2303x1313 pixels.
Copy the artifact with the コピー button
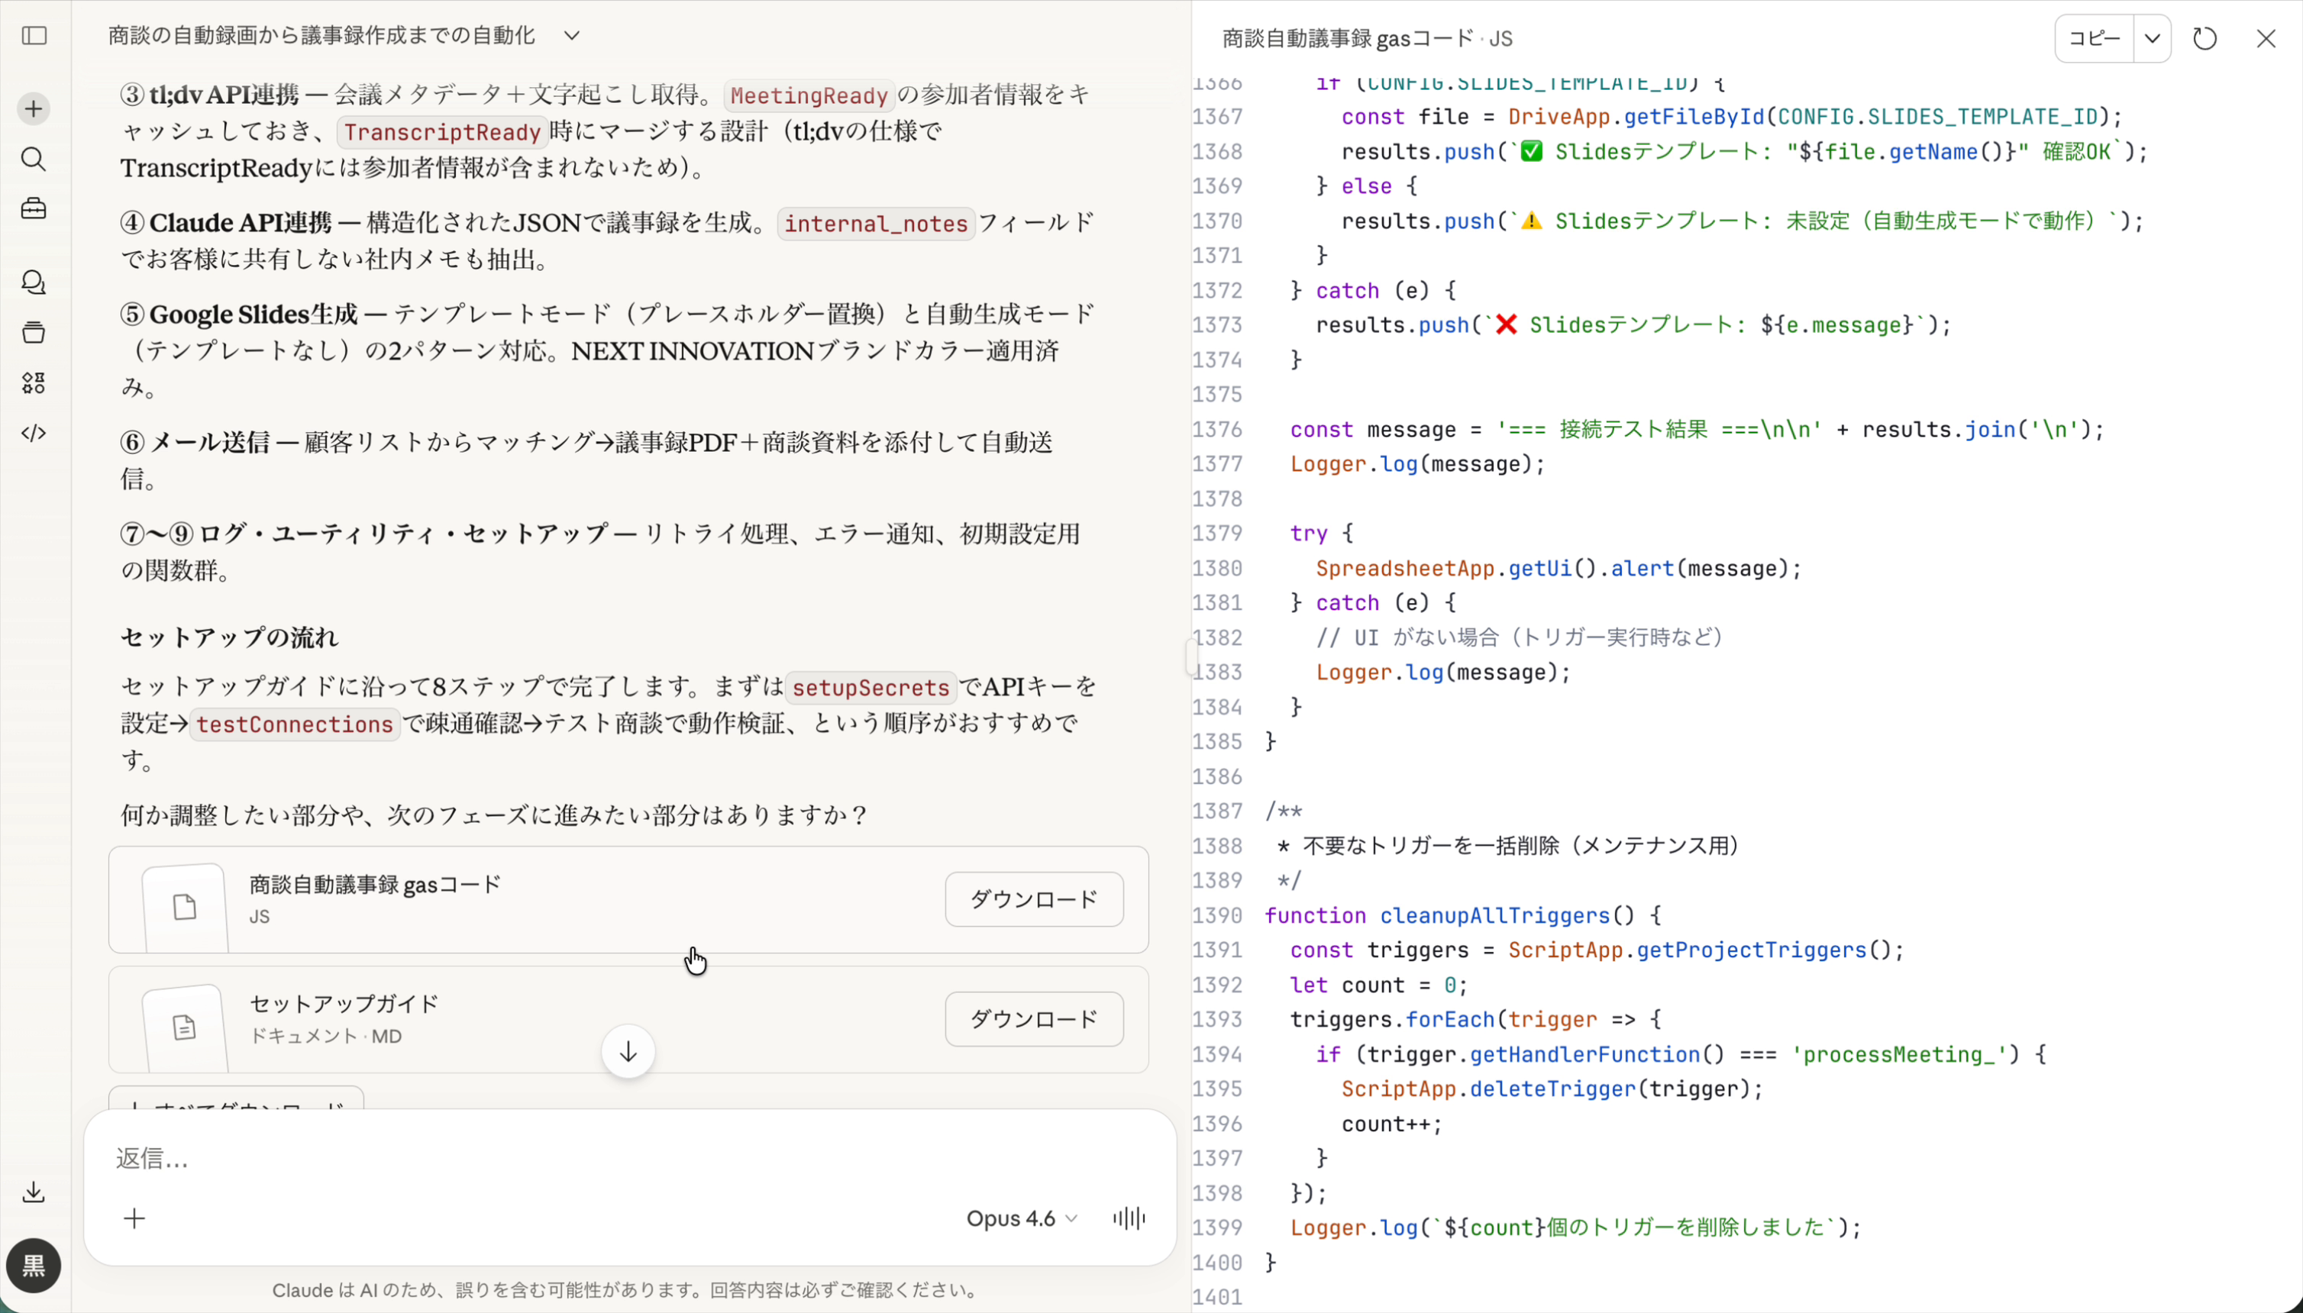pos(2093,38)
